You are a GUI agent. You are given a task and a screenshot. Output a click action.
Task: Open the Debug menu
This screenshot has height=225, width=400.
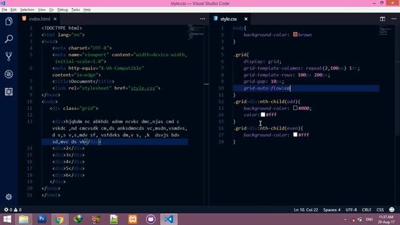62,10
